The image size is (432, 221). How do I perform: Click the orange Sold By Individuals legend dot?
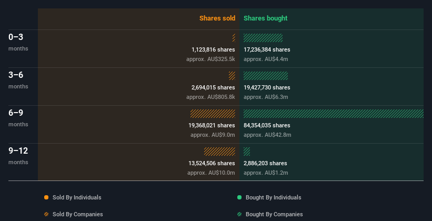[x=46, y=197]
